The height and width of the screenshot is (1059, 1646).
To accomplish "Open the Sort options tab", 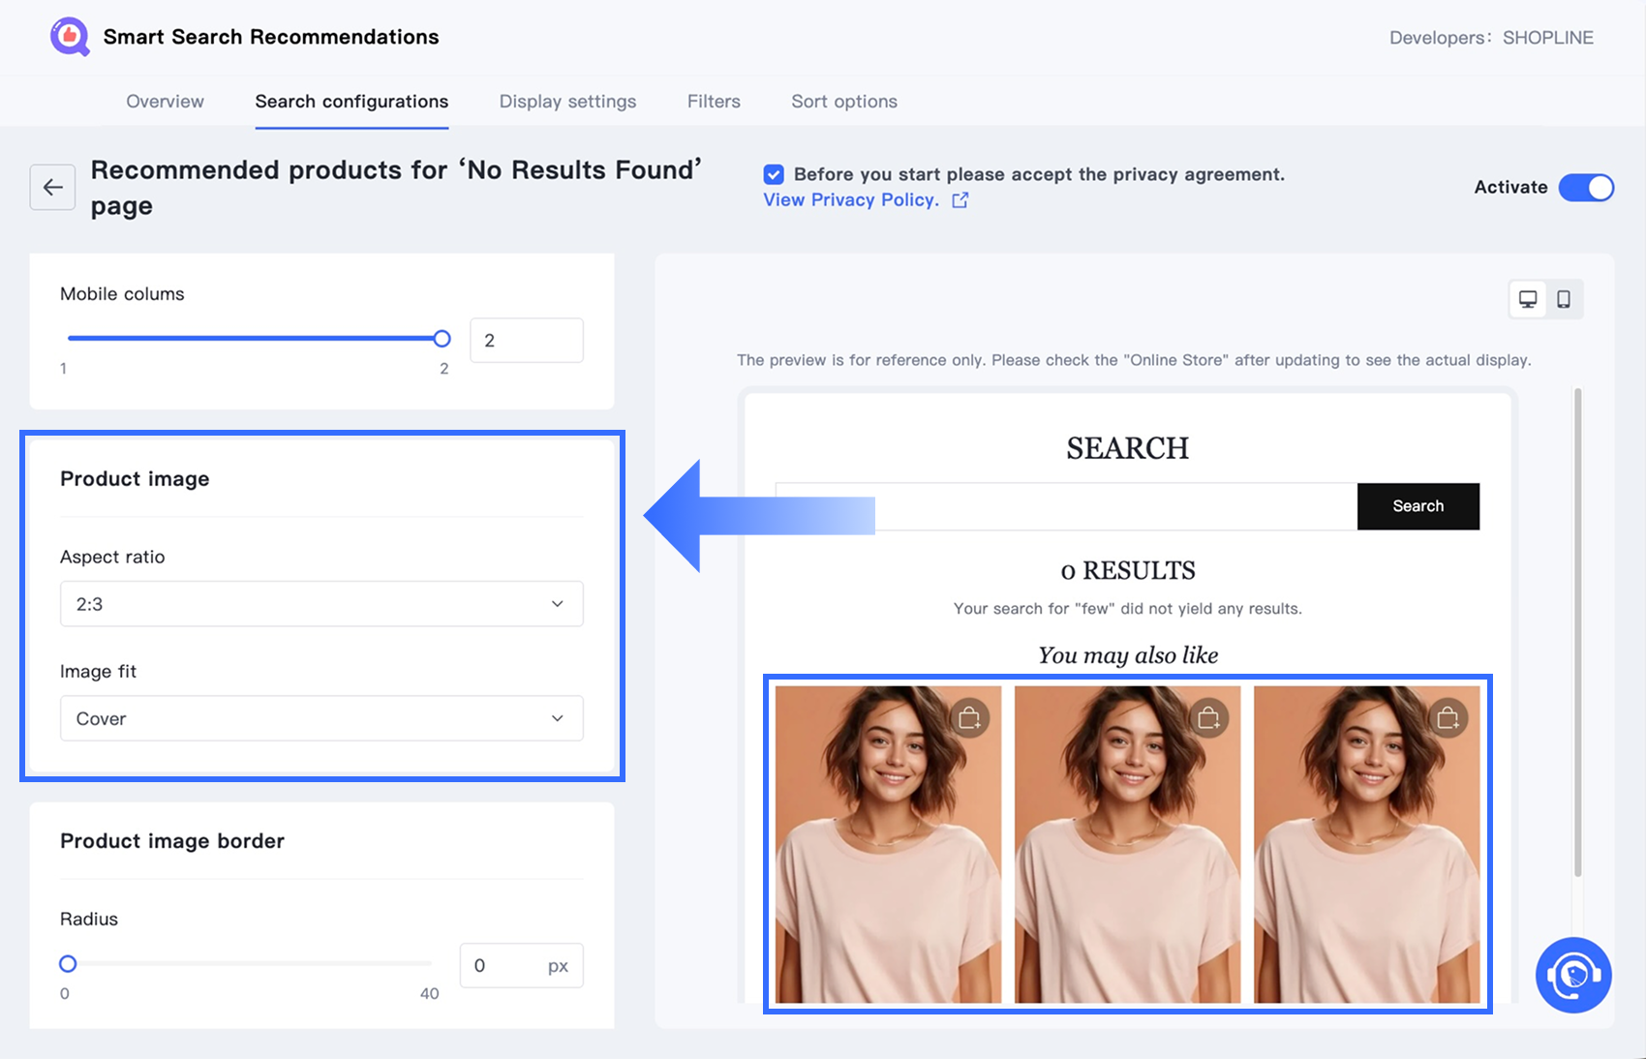I will coord(844,102).
